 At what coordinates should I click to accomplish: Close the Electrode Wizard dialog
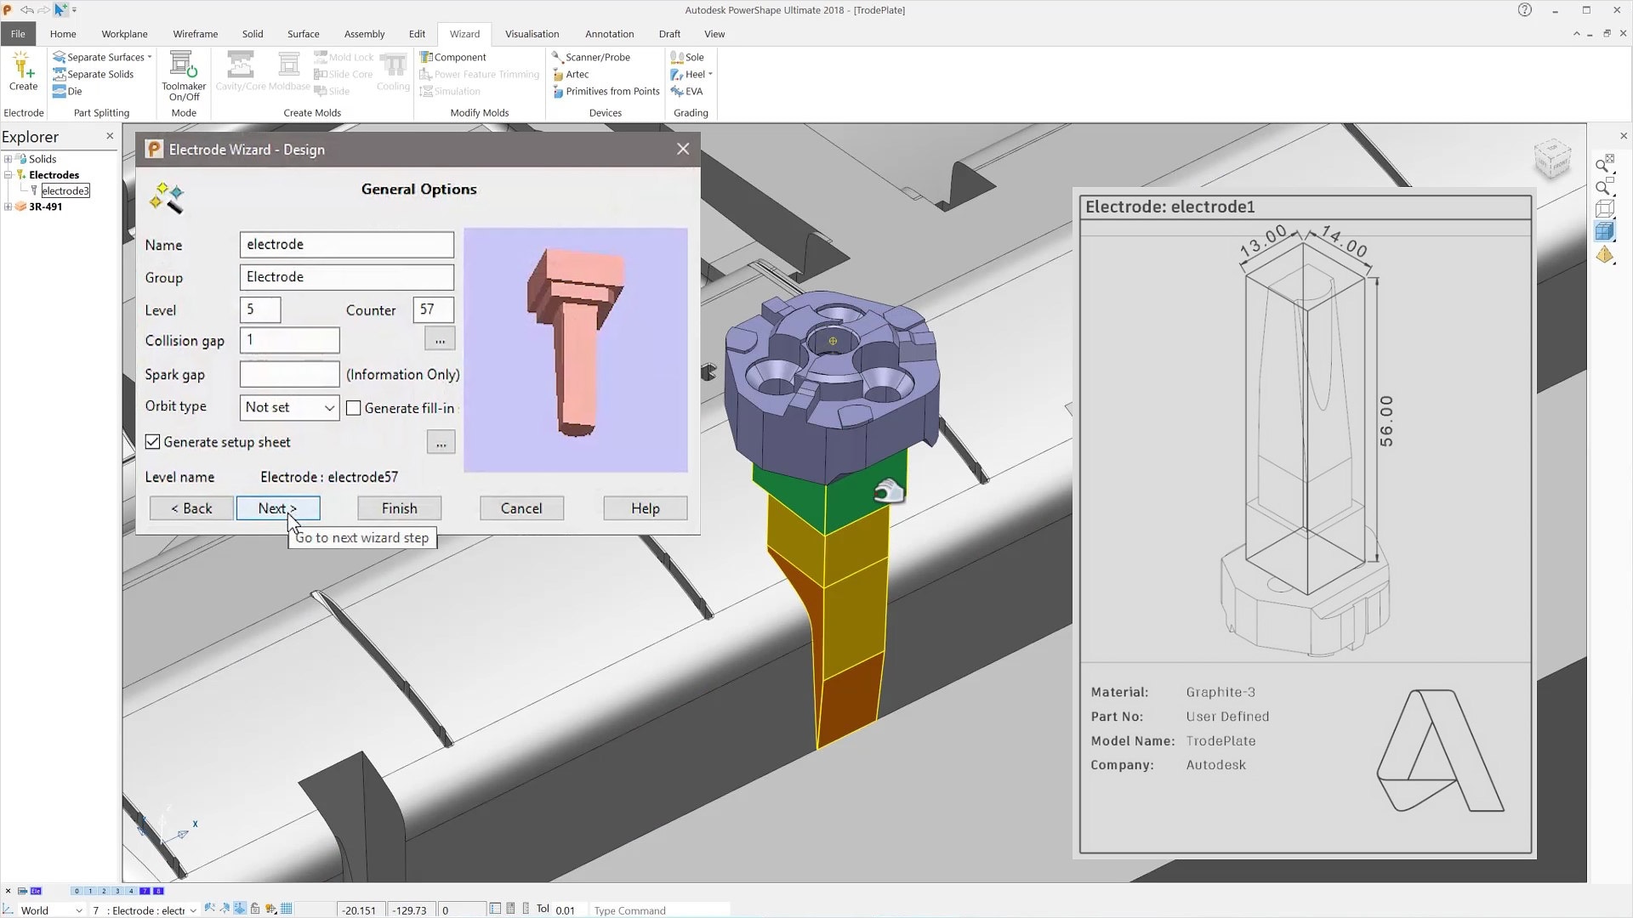coord(682,149)
